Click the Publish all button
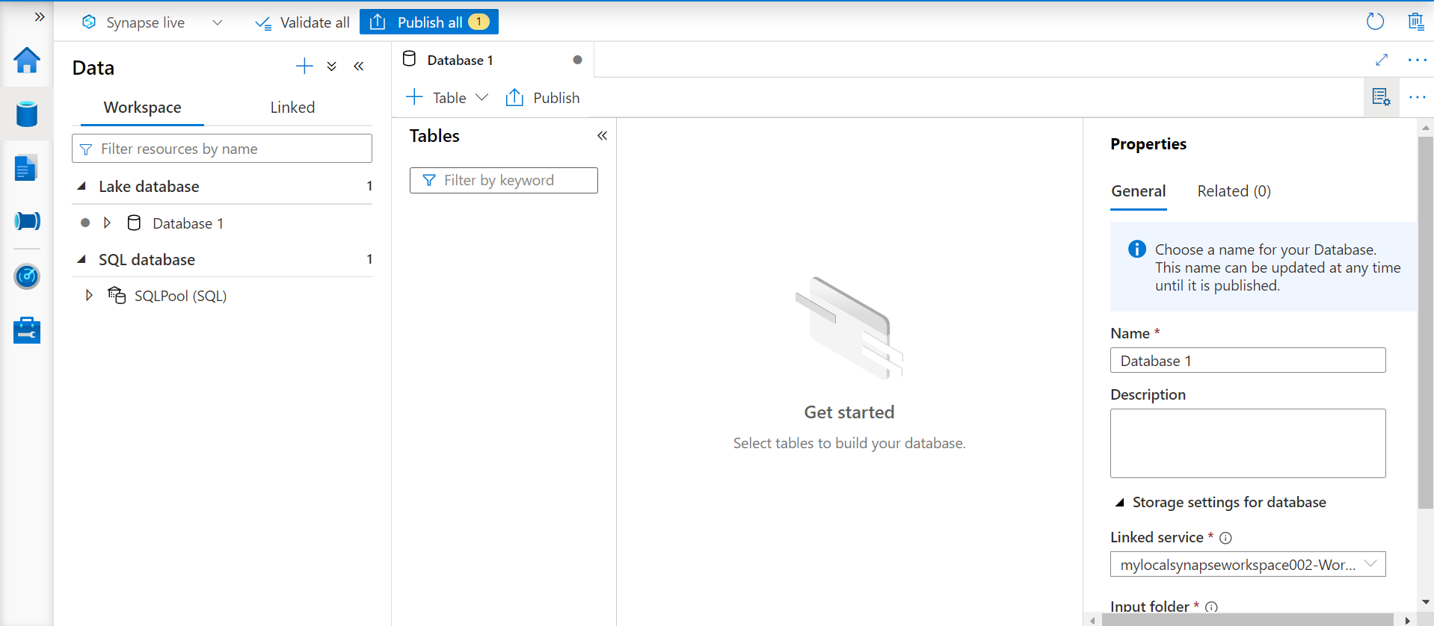 coord(429,22)
